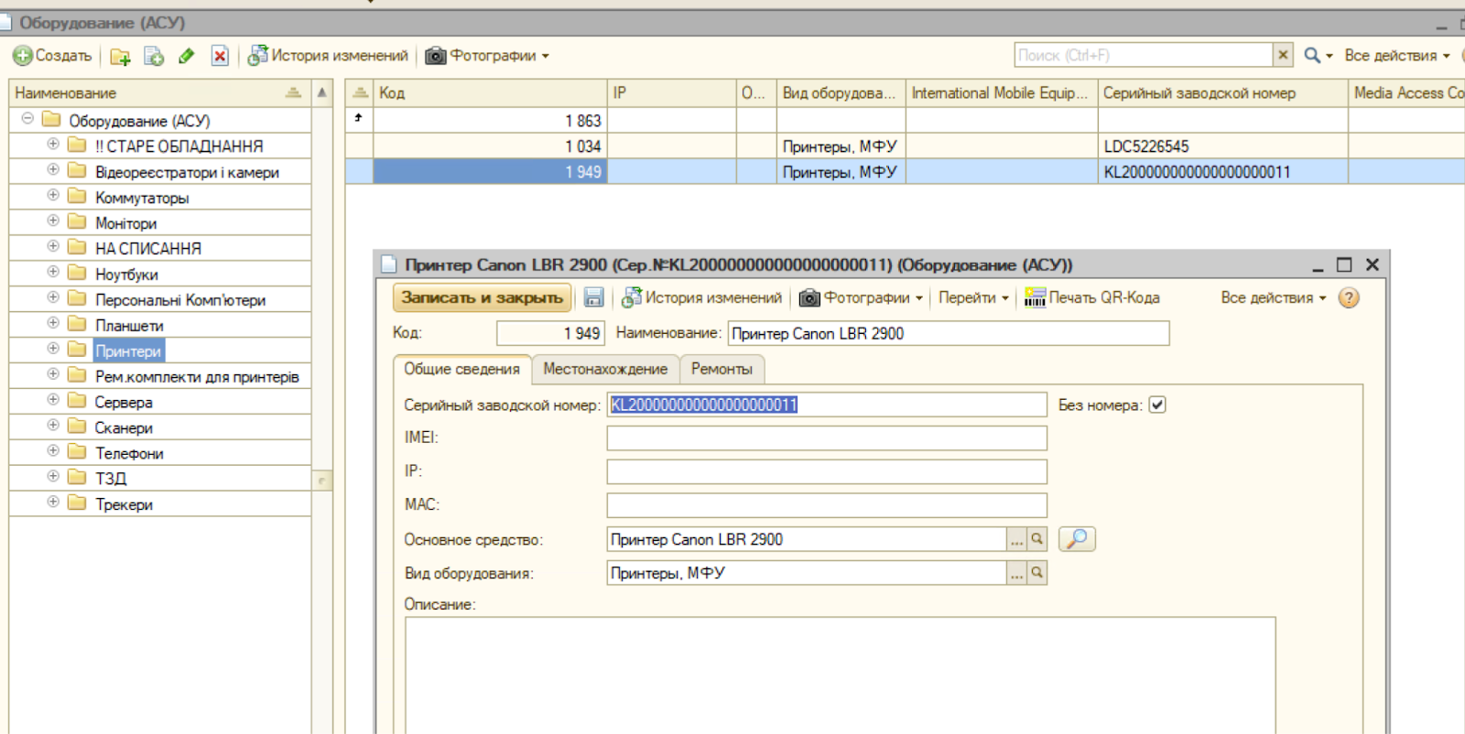Click the red X delete mark icon
The image size is (1465, 734).
click(x=220, y=57)
